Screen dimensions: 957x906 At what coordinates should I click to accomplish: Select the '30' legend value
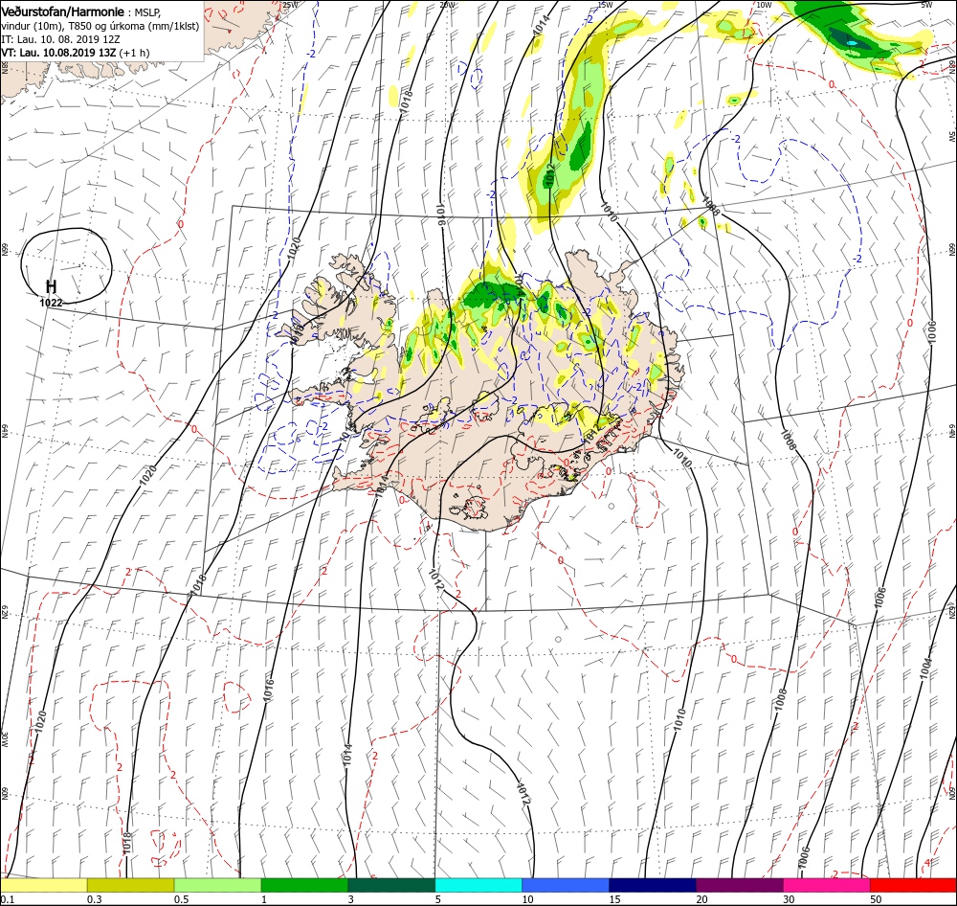click(789, 899)
